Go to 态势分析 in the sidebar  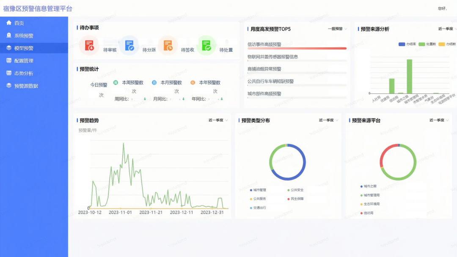click(x=24, y=73)
